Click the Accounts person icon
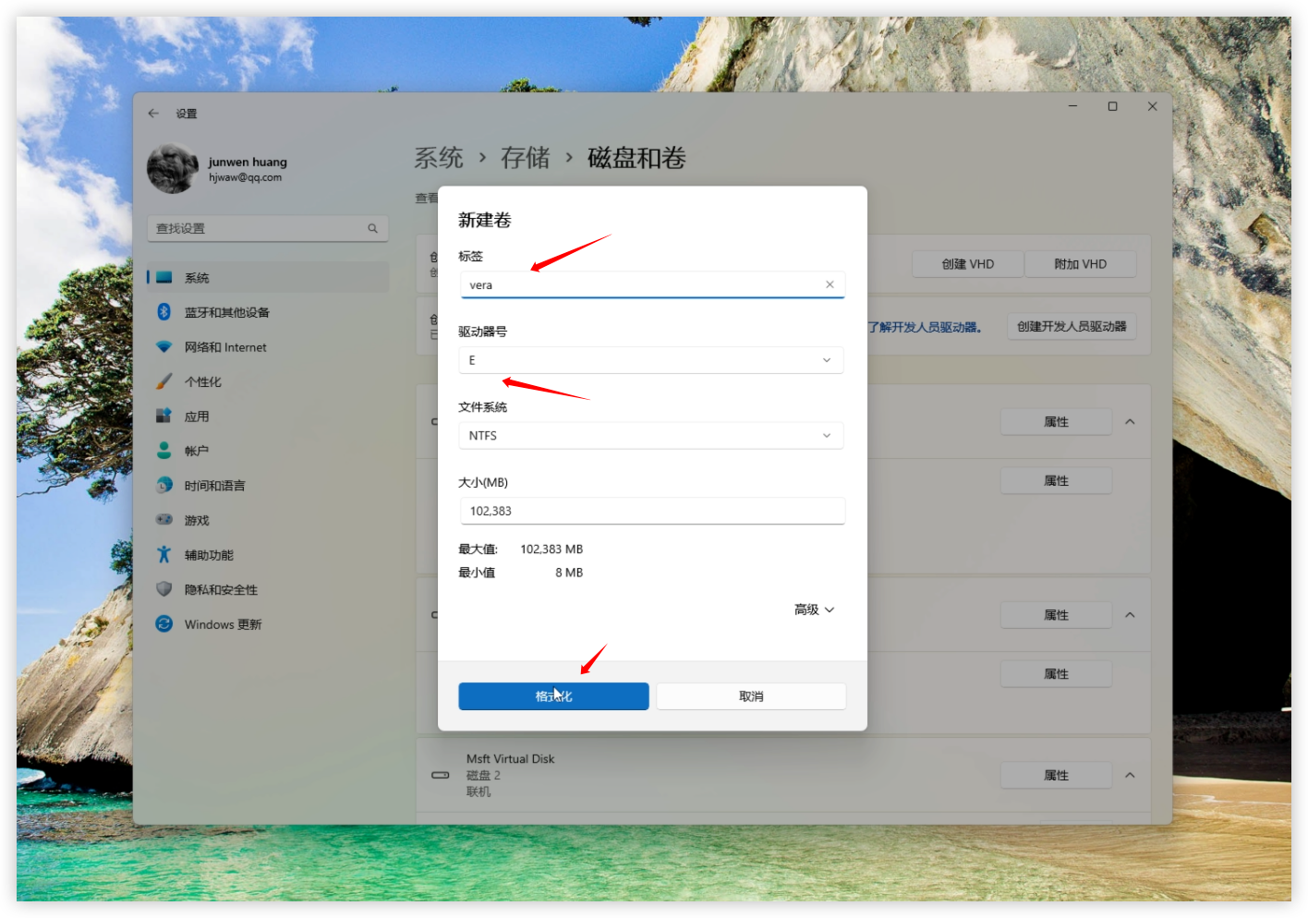This screenshot has width=1308, height=918. tap(164, 451)
